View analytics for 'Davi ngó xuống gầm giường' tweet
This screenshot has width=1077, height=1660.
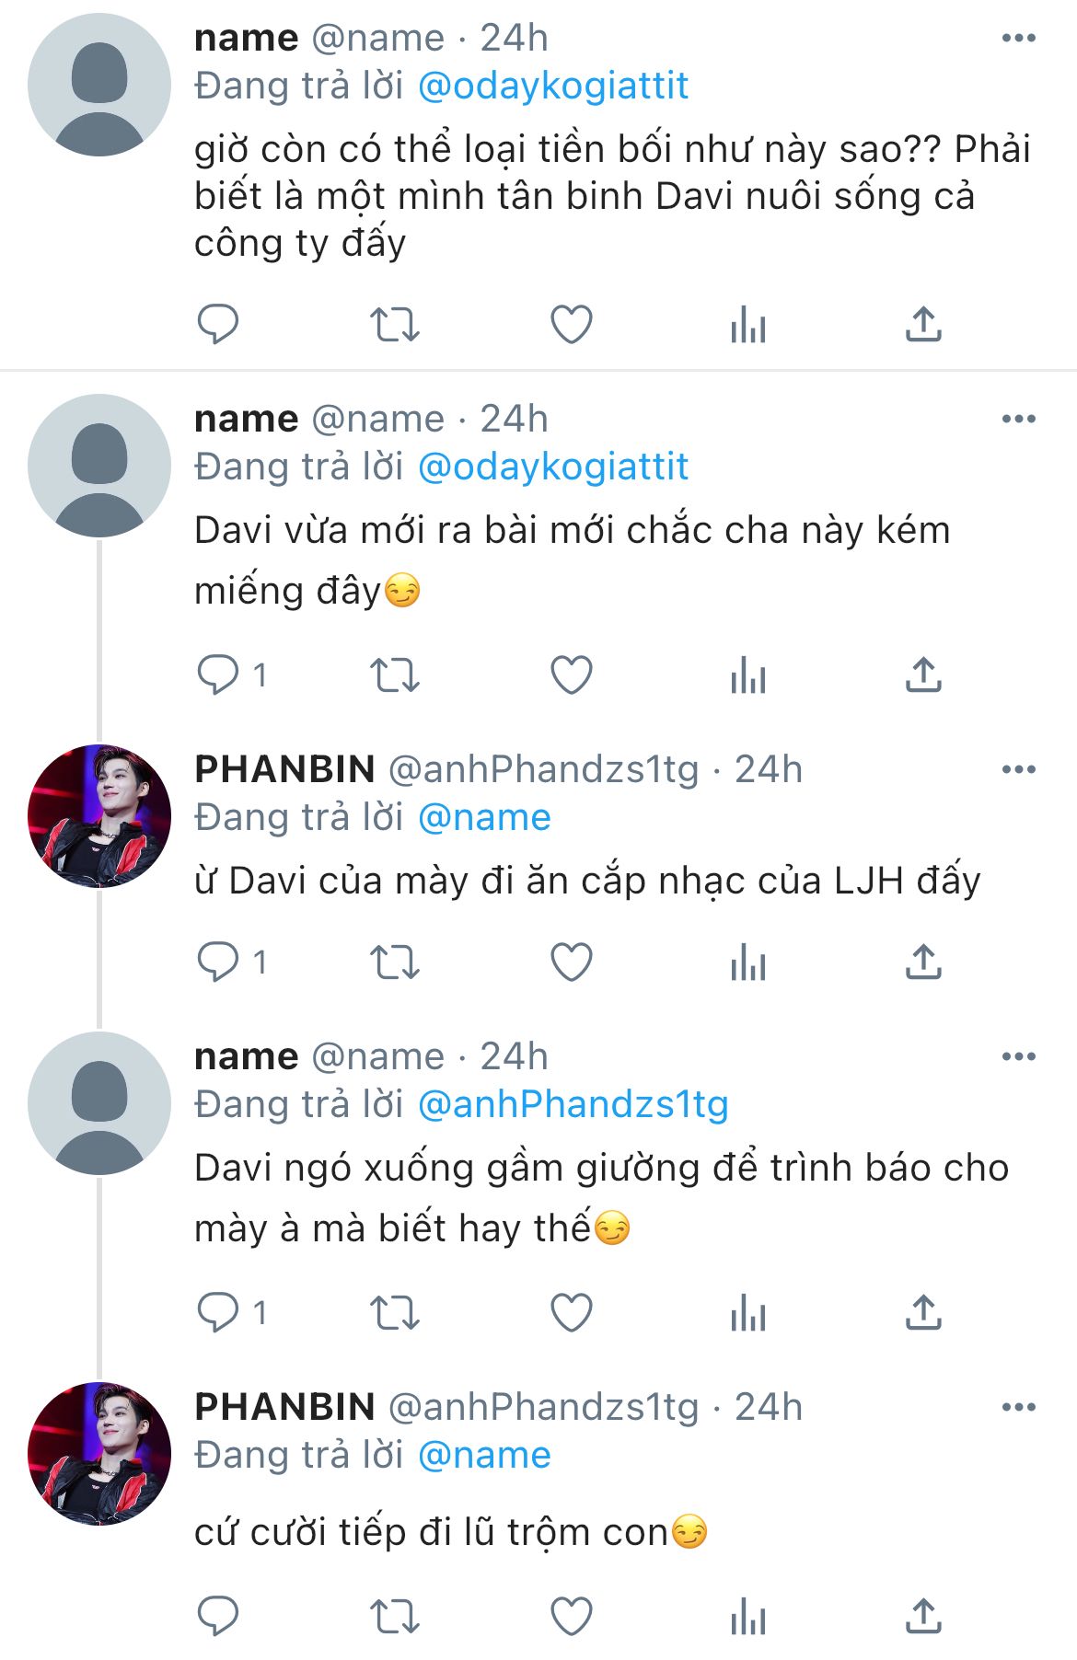tap(747, 1313)
